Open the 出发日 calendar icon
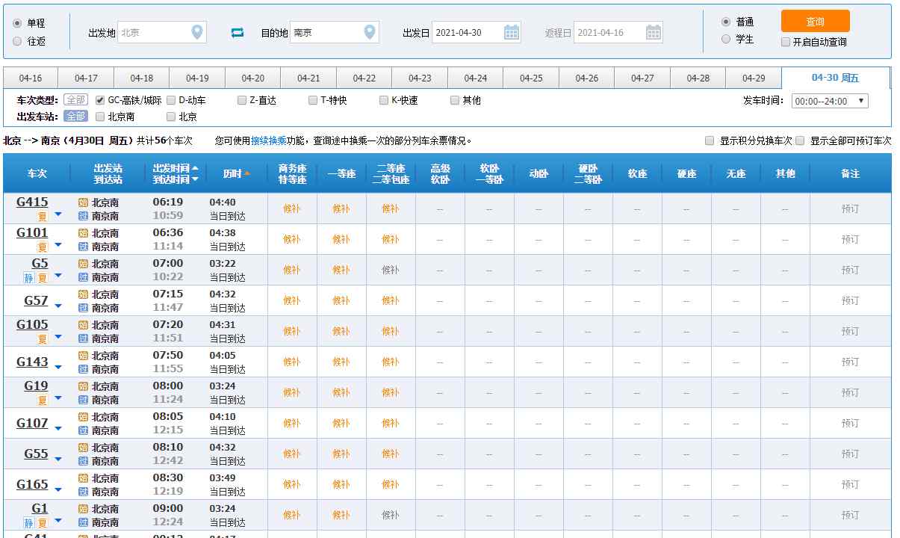Image resolution: width=900 pixels, height=538 pixels. click(512, 32)
